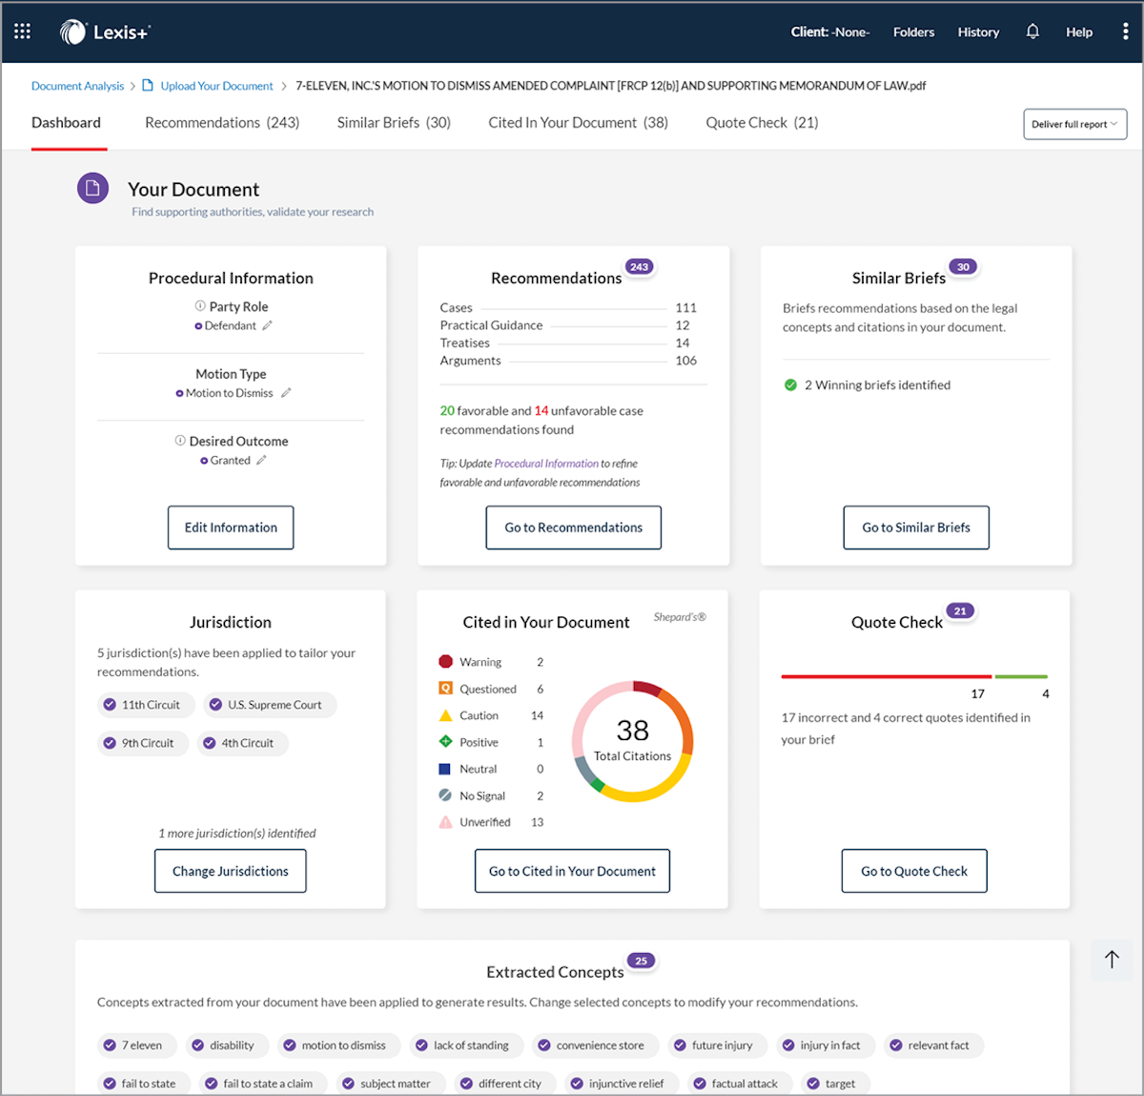
Task: Follow the Upload Your Document breadcrumb link
Action: point(216,86)
